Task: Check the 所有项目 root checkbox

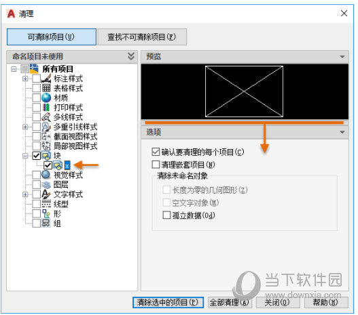Action: 24,68
